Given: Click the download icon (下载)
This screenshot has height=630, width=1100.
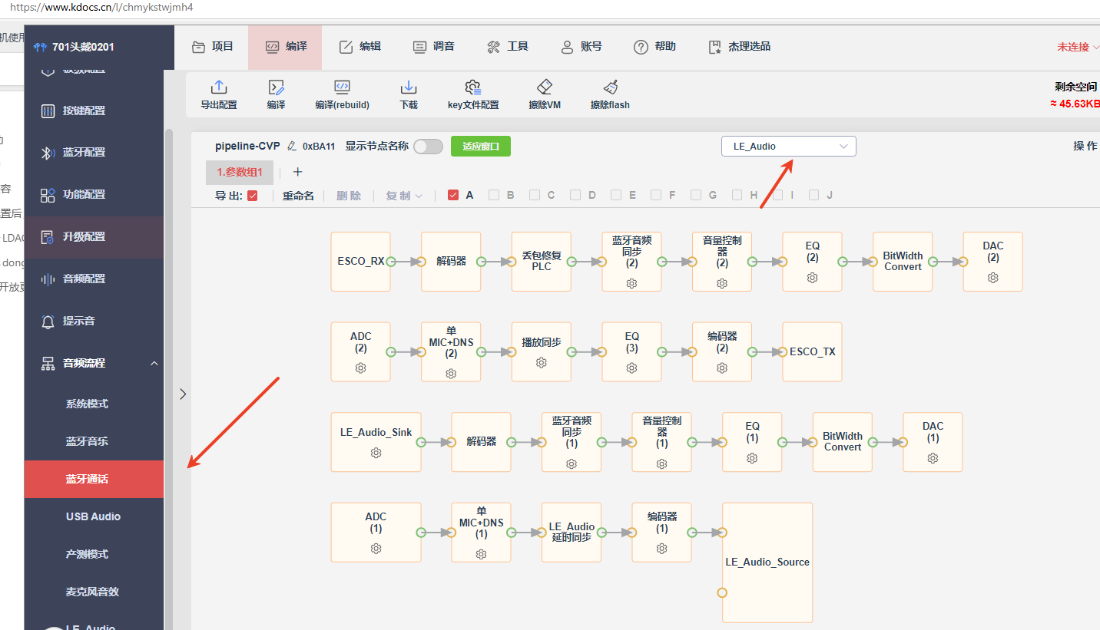Looking at the screenshot, I should point(409,87).
